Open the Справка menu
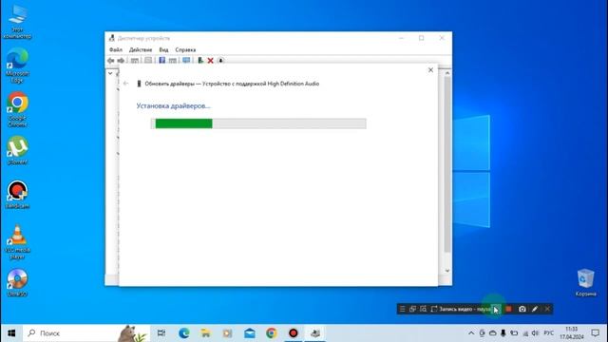Screen dimensions: 608x342 tap(185, 49)
